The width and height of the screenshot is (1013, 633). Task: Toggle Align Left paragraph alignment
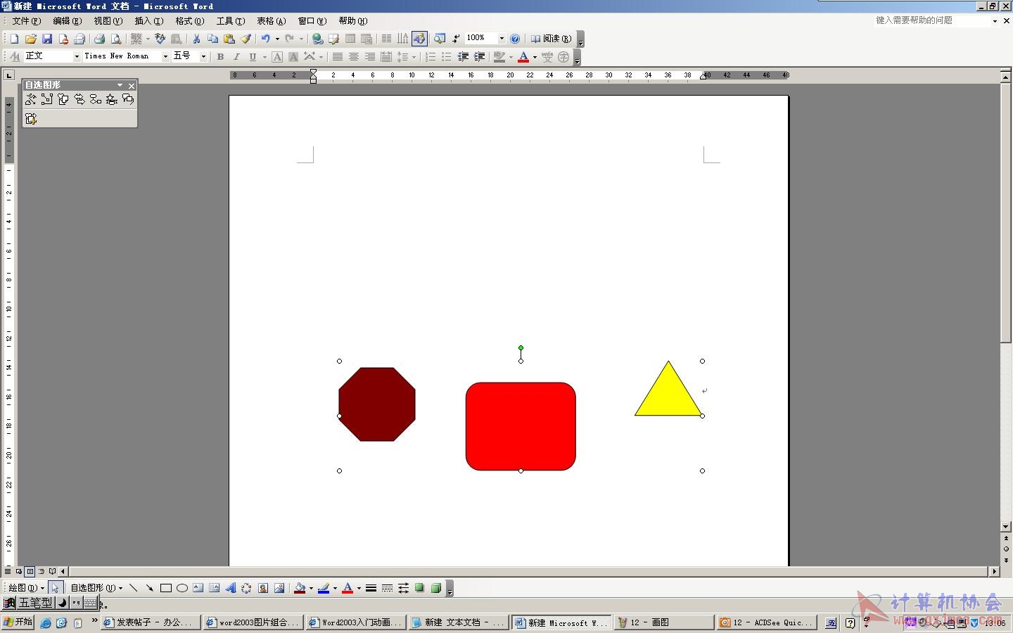tap(338, 56)
